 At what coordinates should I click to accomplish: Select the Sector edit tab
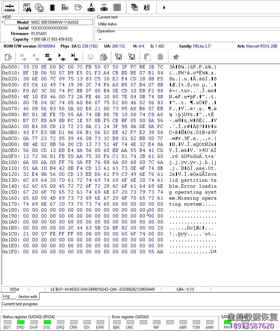pyautogui.click(x=28, y=297)
